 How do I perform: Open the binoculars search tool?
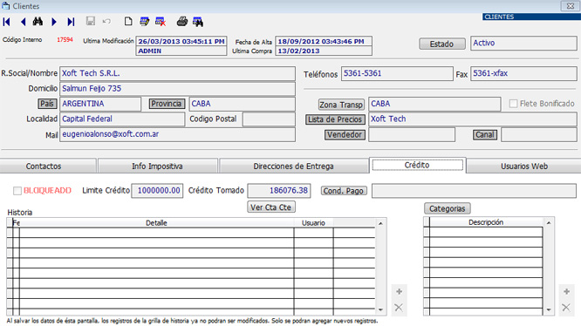point(38,22)
